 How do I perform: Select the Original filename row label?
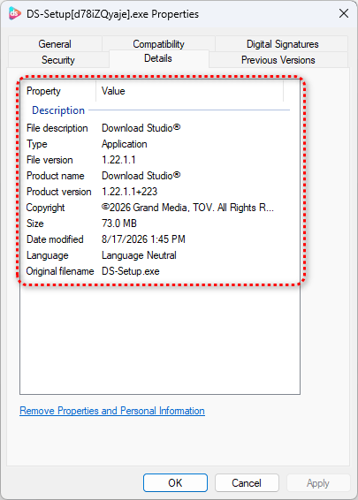click(60, 271)
